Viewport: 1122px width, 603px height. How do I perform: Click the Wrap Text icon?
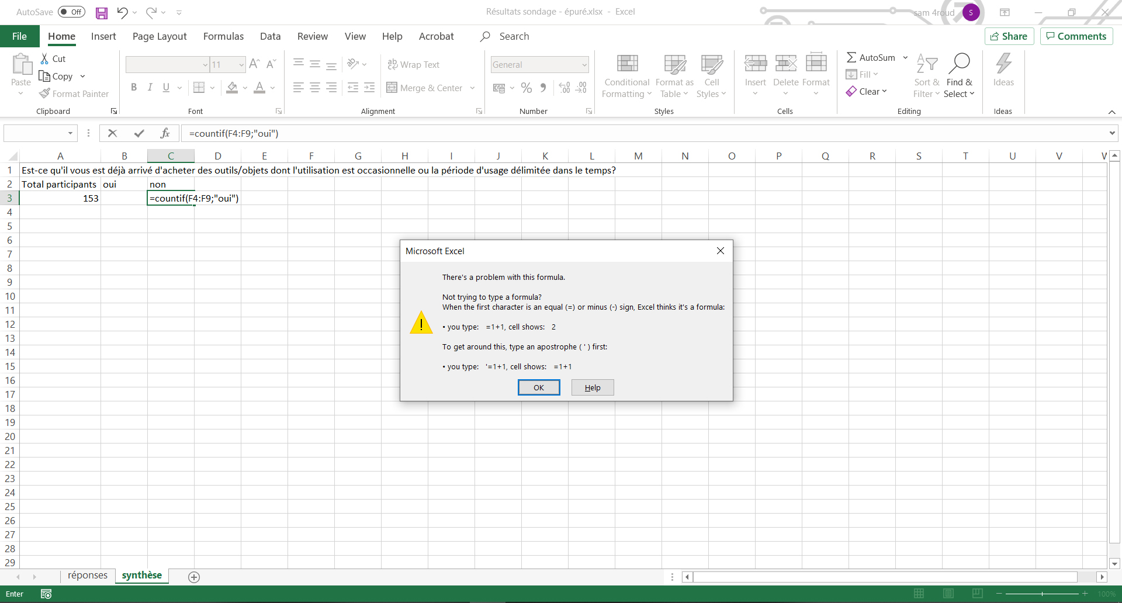pos(393,64)
